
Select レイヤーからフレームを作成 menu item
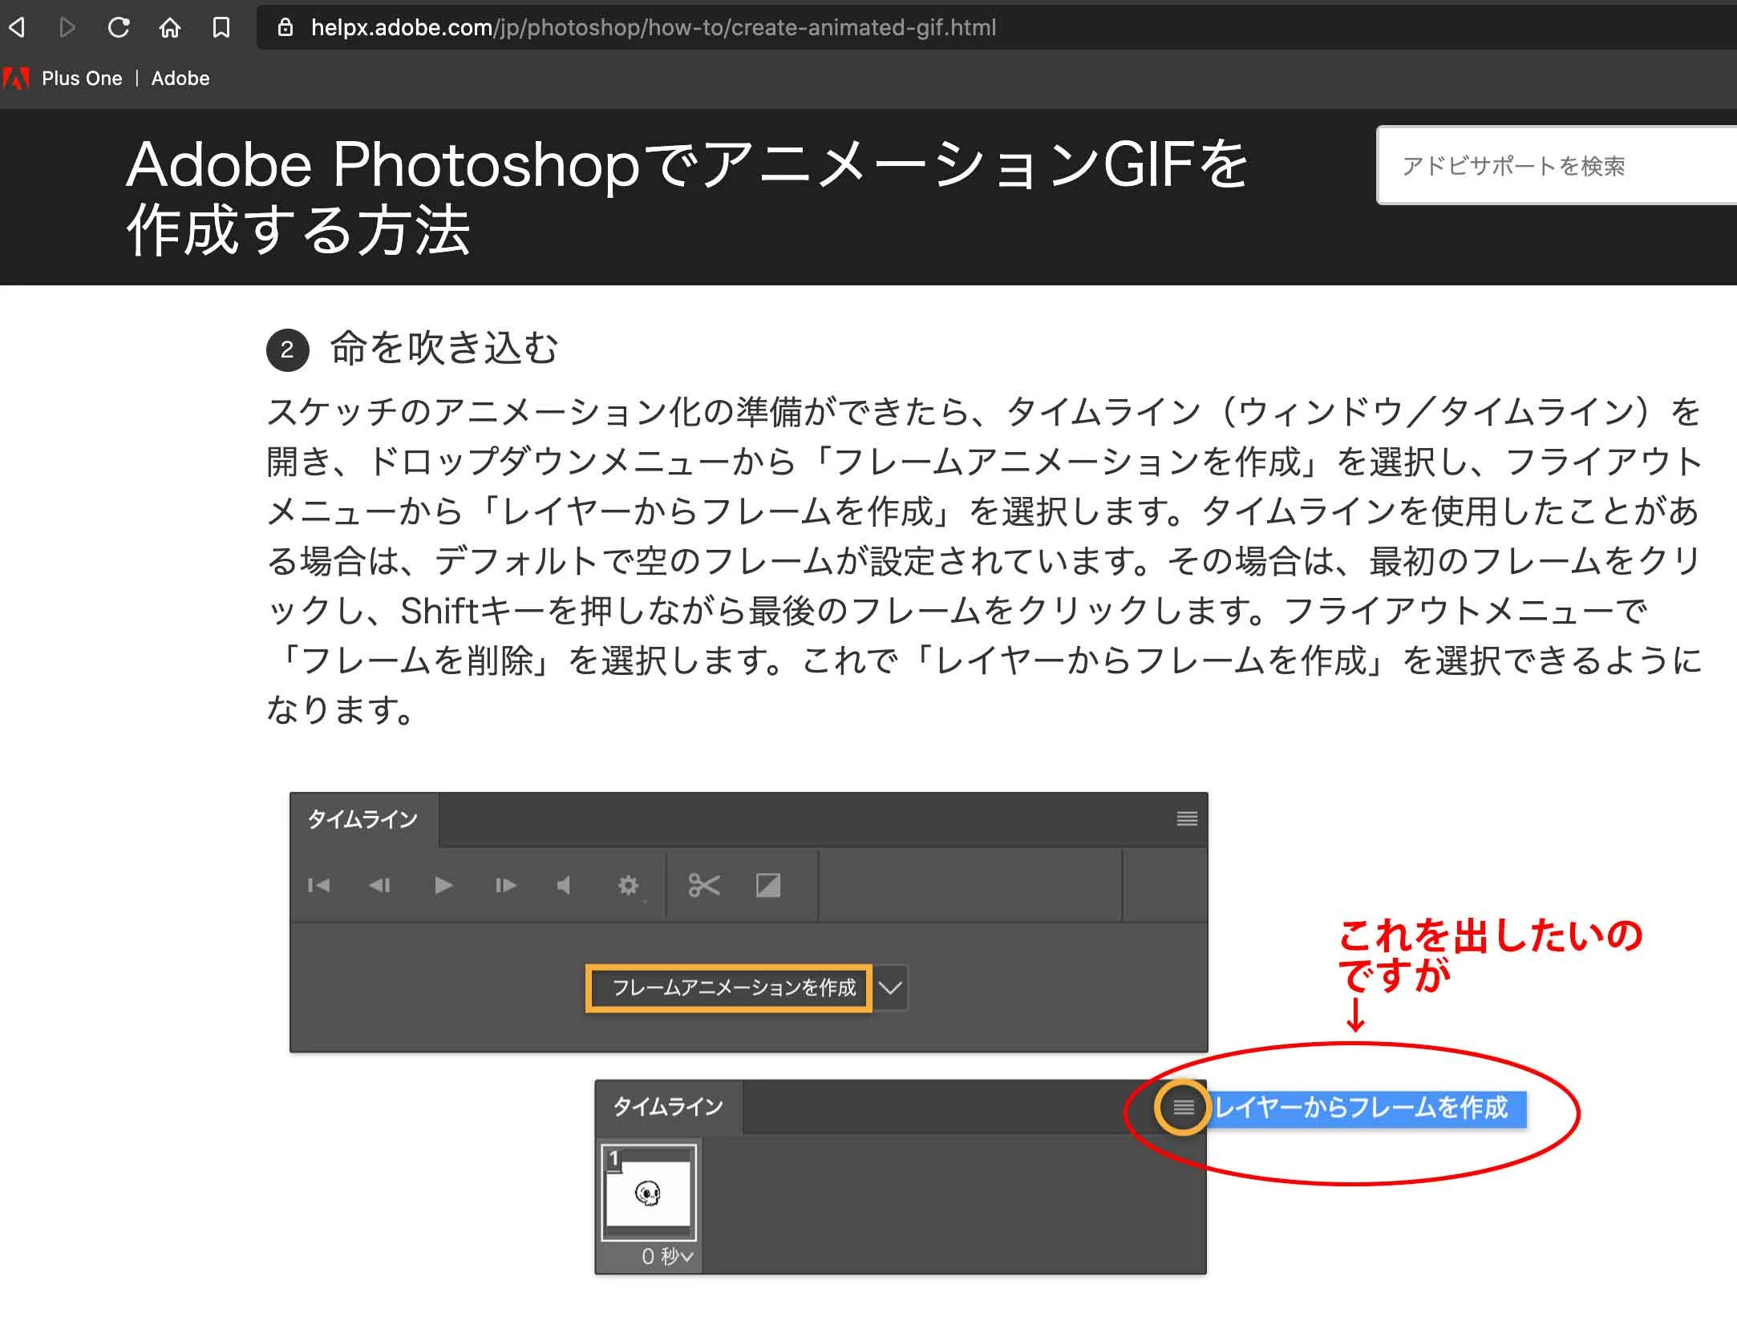[1362, 1108]
